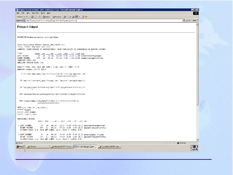Click the 'seq' link in OLIGO header
This screenshot has width=233, height=175.
coord(83,53)
